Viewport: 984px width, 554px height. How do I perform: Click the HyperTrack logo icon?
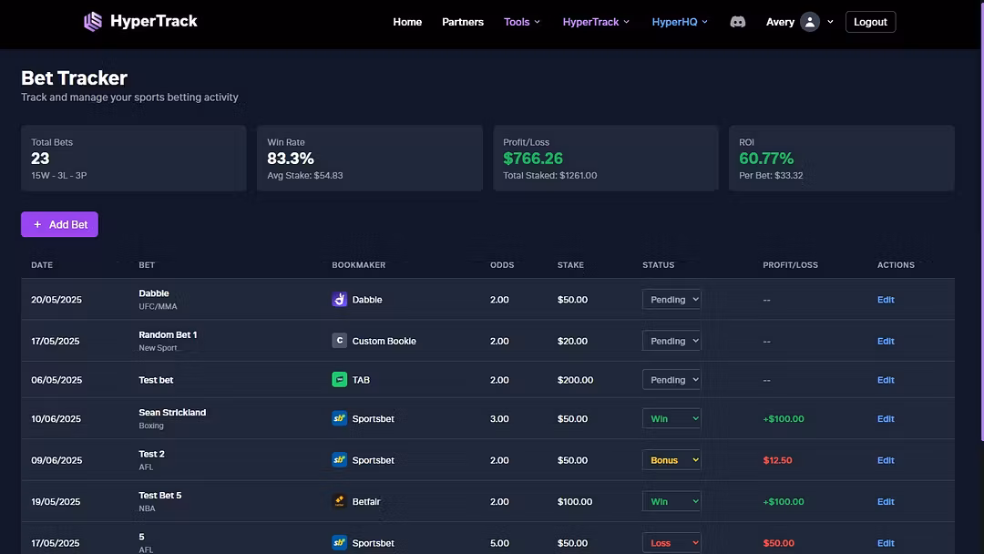(93, 22)
